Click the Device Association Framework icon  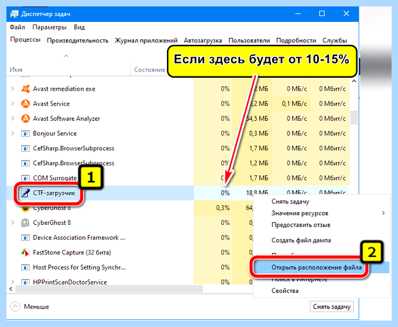tap(26, 238)
